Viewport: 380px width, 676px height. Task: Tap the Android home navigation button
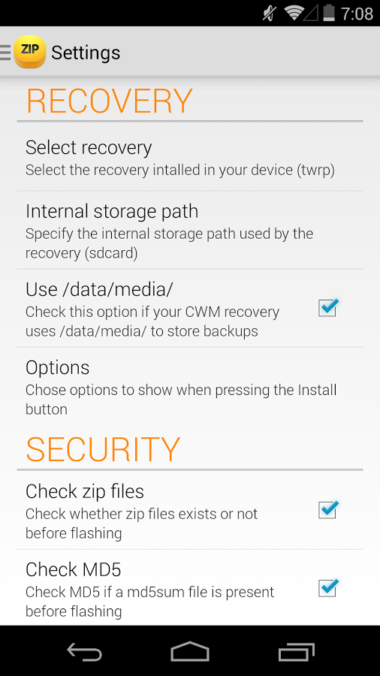pos(189,651)
